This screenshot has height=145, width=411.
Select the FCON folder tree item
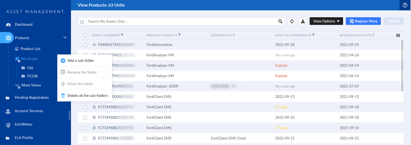pyautogui.click(x=33, y=76)
